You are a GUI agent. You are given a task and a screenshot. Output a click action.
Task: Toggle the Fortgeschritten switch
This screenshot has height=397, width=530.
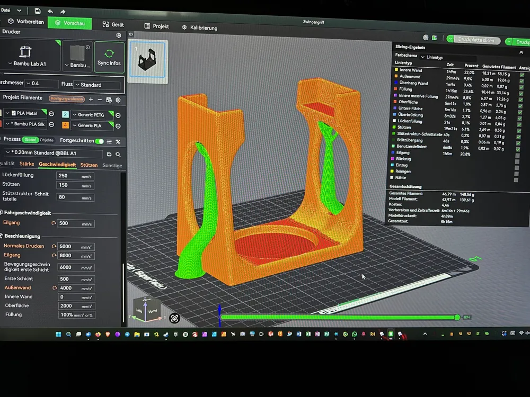(x=100, y=141)
